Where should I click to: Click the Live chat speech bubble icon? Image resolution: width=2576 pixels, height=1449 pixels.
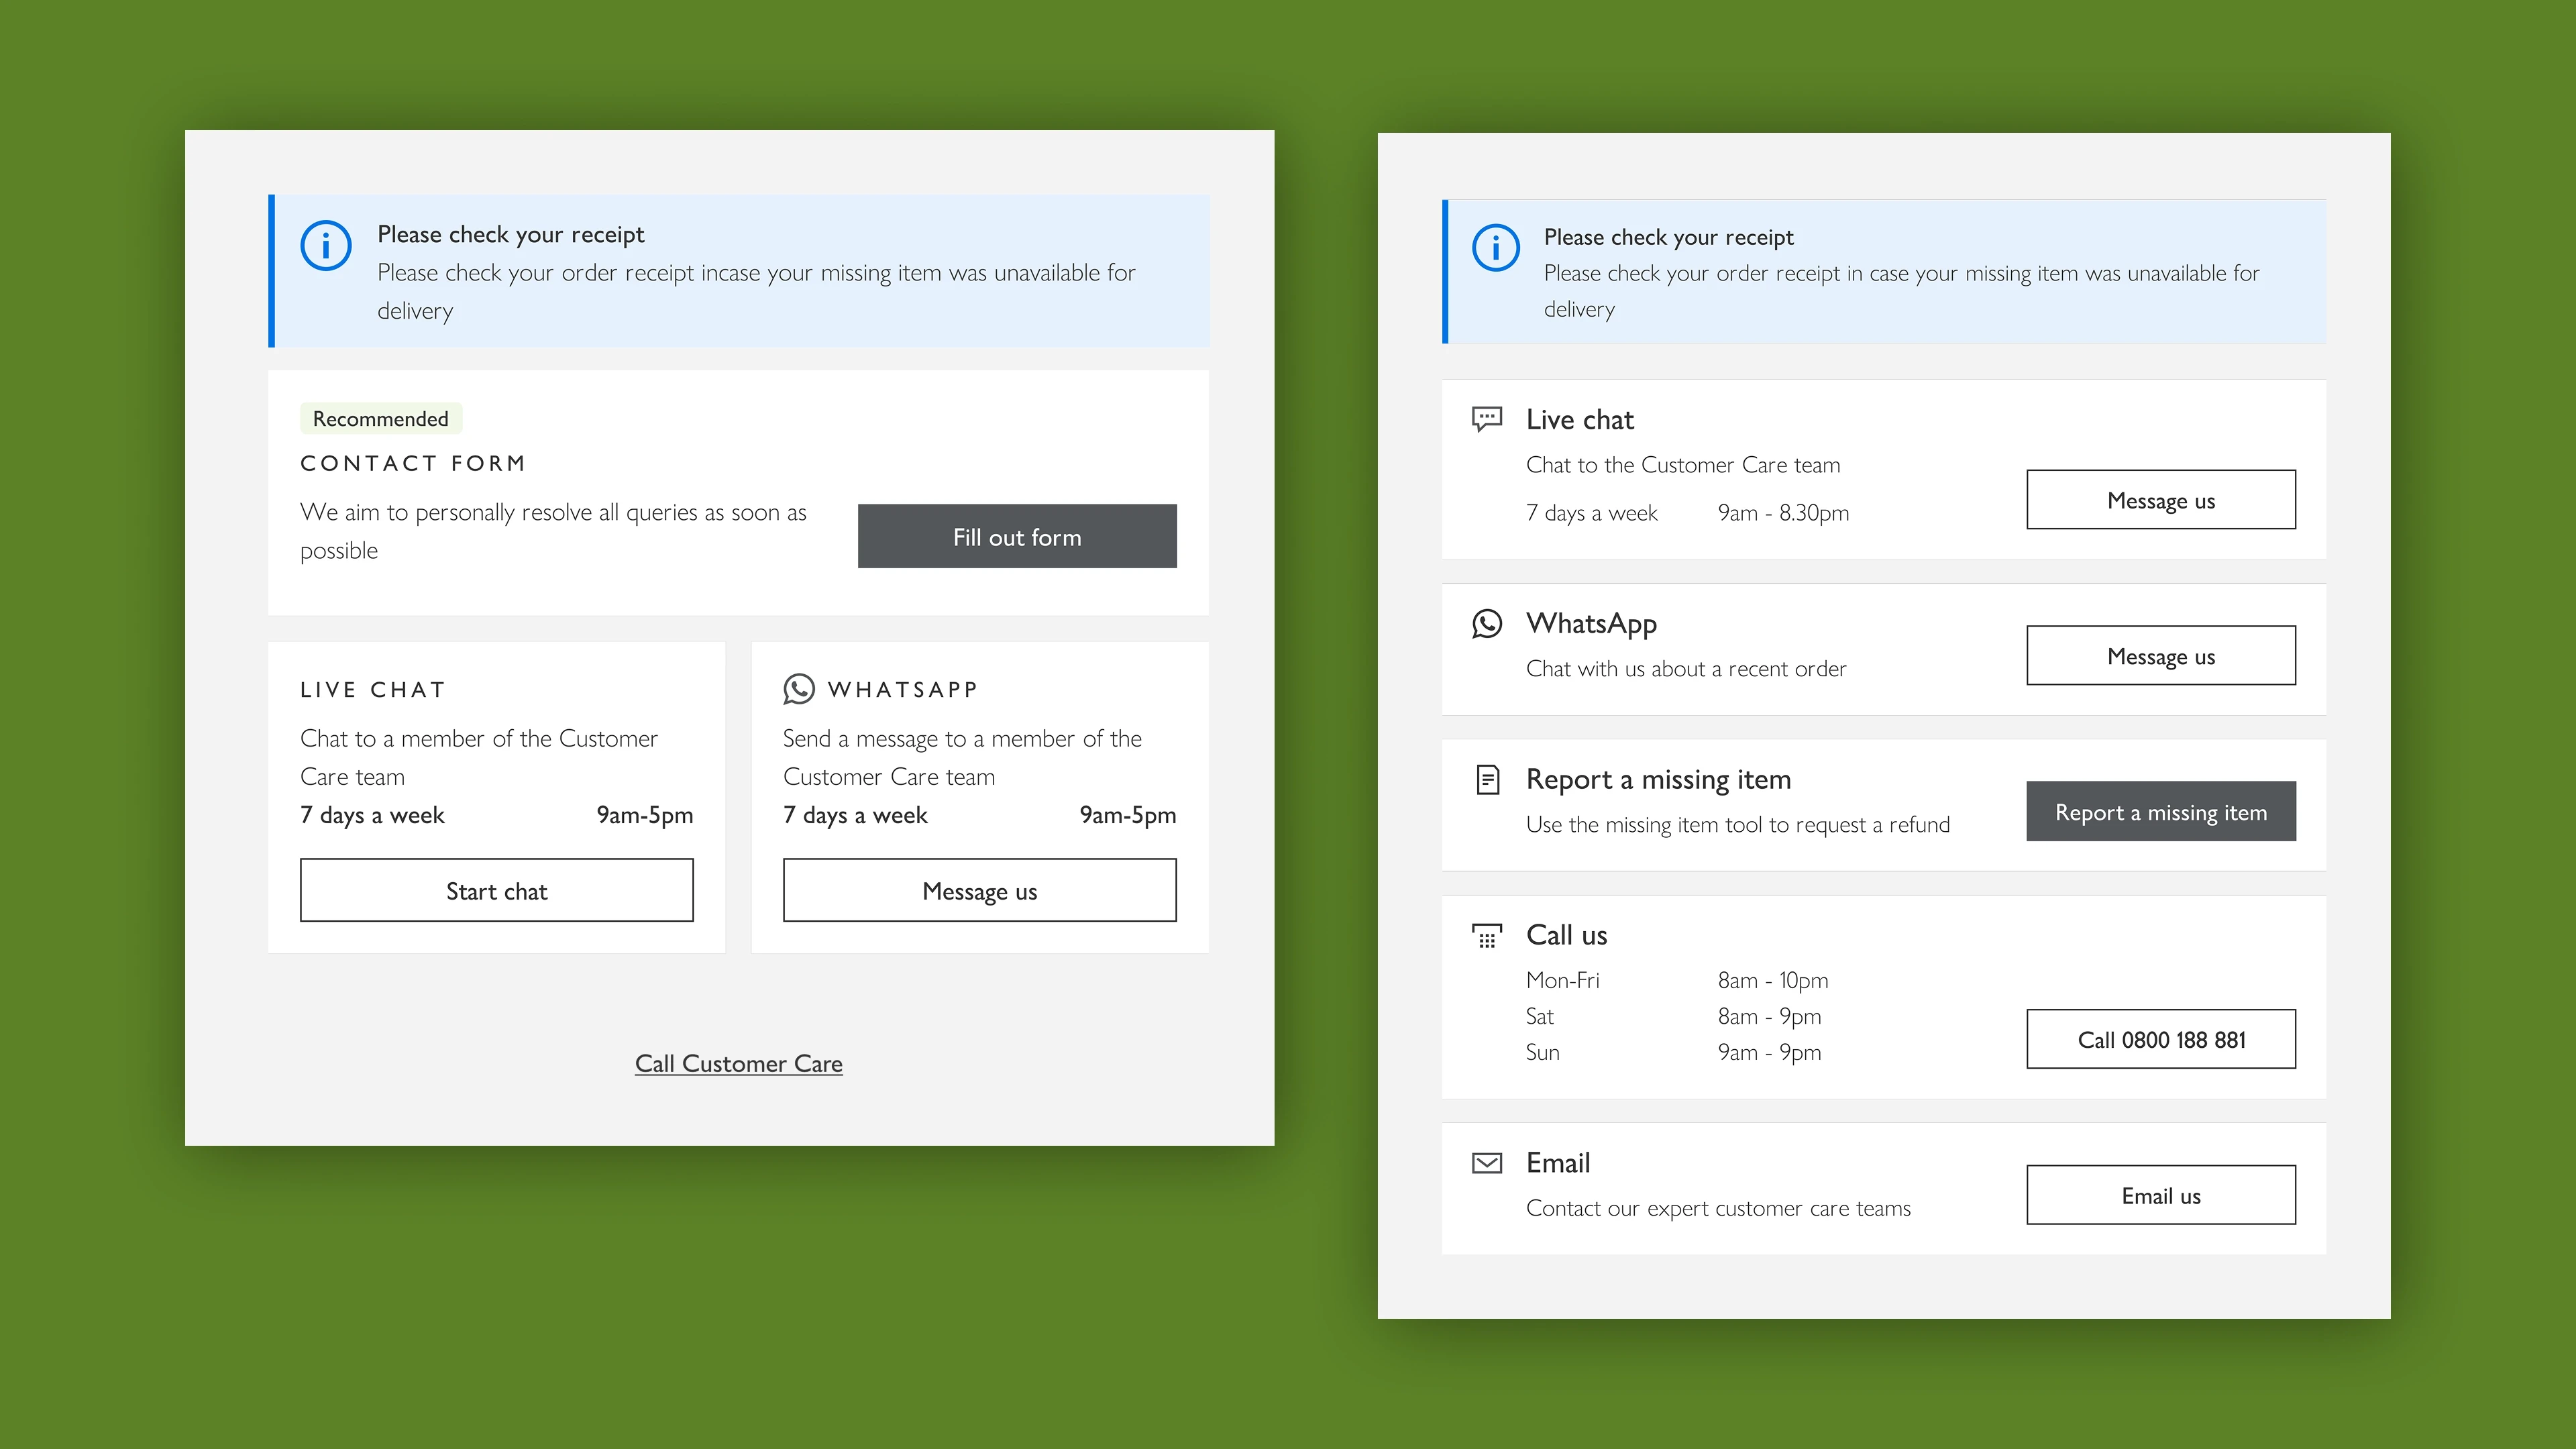click(x=1487, y=419)
